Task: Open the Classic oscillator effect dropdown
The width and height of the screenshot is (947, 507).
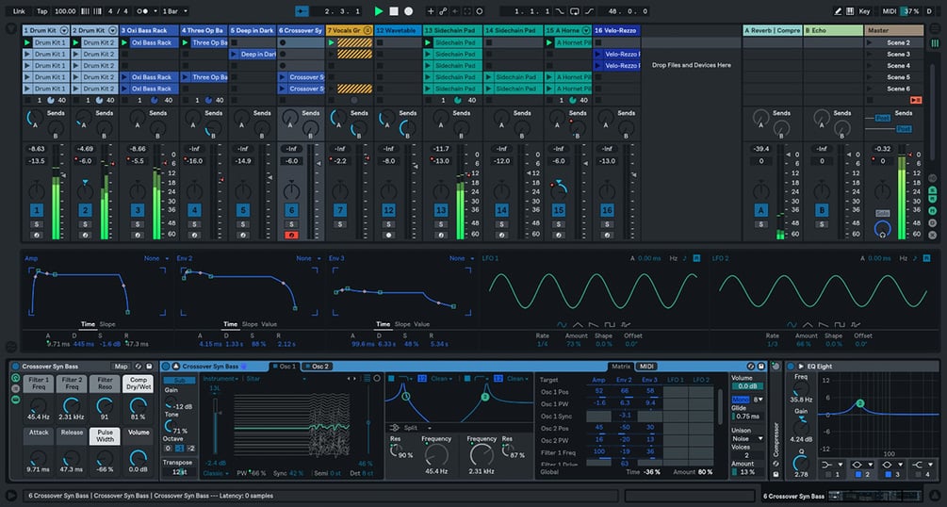Action: tap(216, 473)
